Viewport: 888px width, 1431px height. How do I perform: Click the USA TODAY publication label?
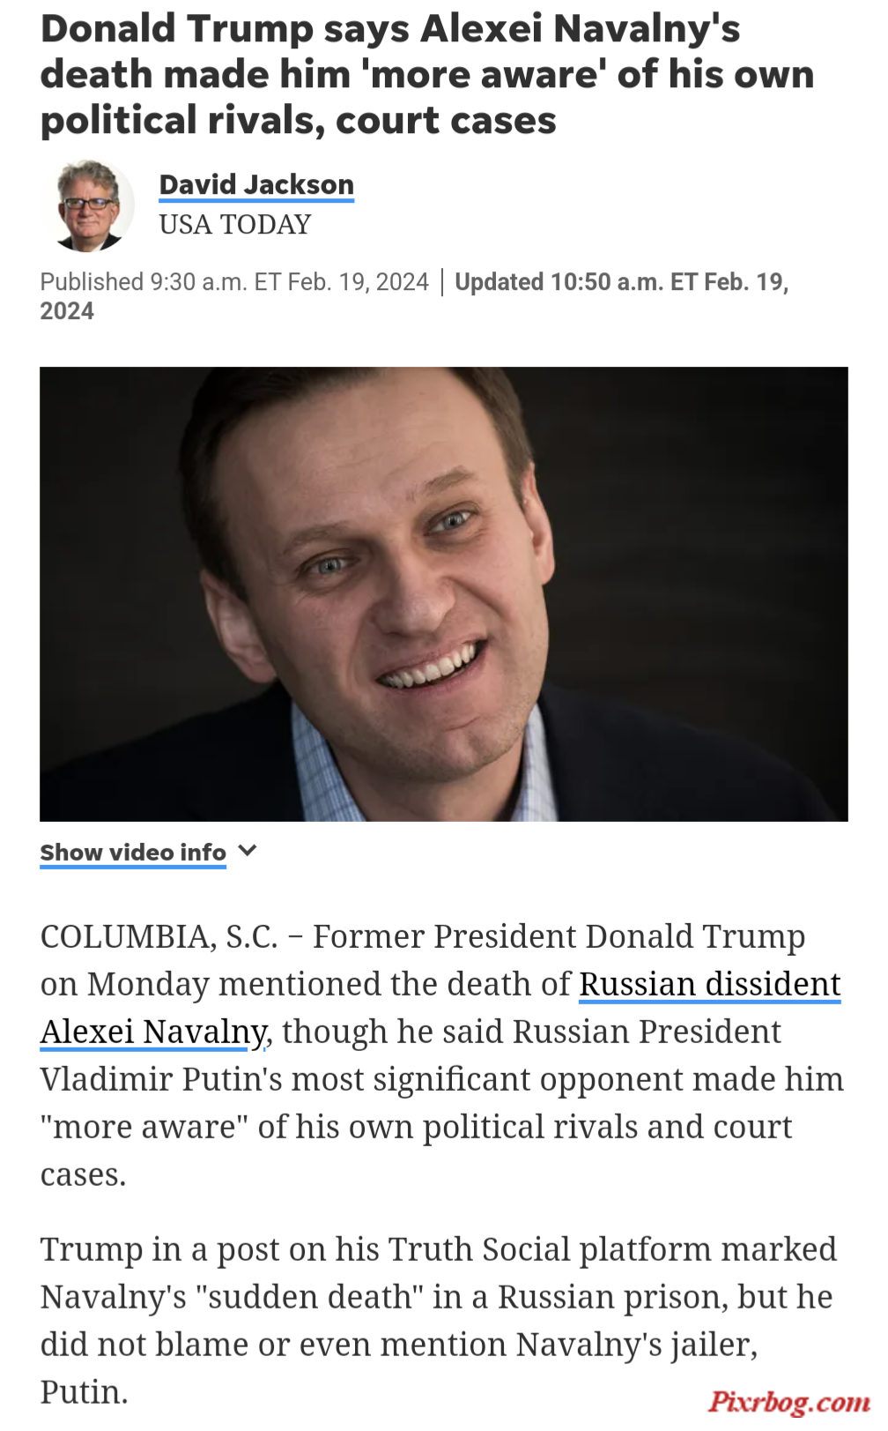tap(235, 225)
